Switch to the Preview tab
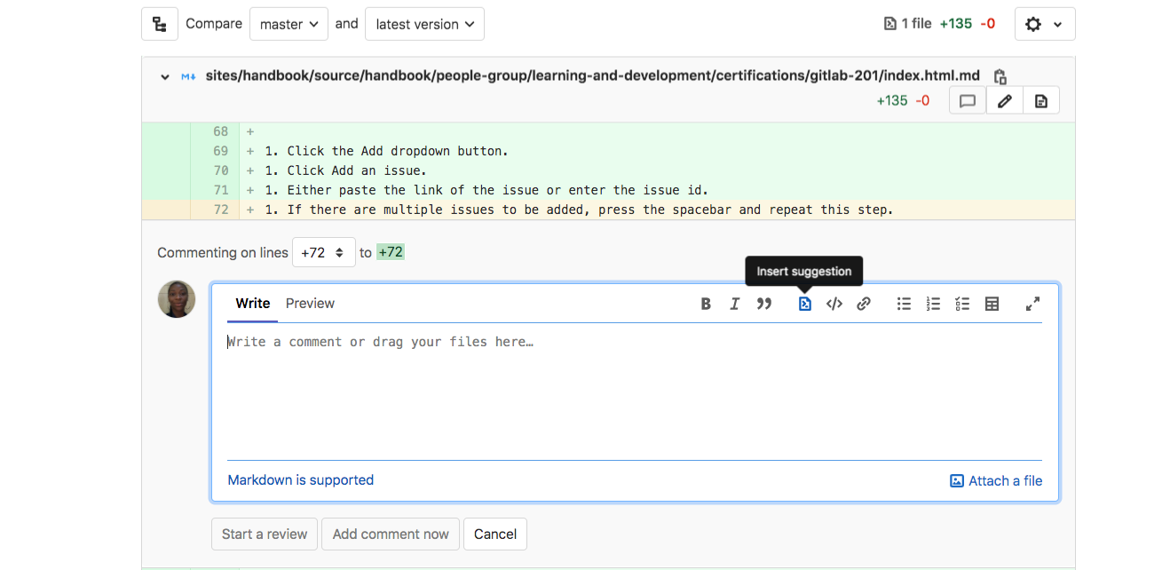Screen dimensions: 1170x570 tap(310, 304)
